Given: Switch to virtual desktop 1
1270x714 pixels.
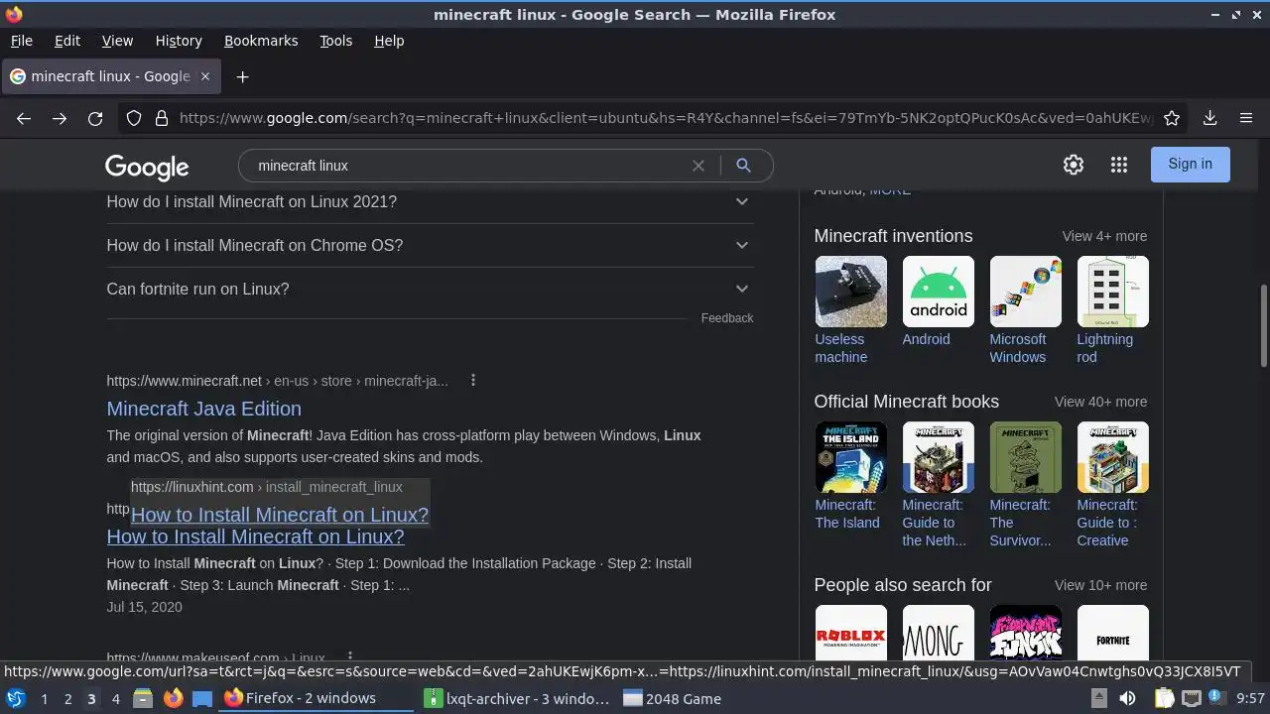Looking at the screenshot, I should click(x=44, y=698).
